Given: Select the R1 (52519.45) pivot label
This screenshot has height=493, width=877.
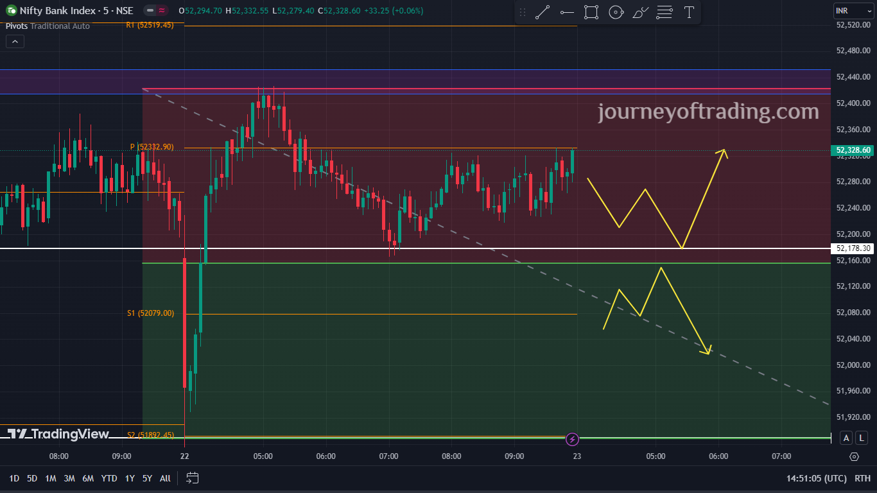Looking at the screenshot, I should (150, 25).
